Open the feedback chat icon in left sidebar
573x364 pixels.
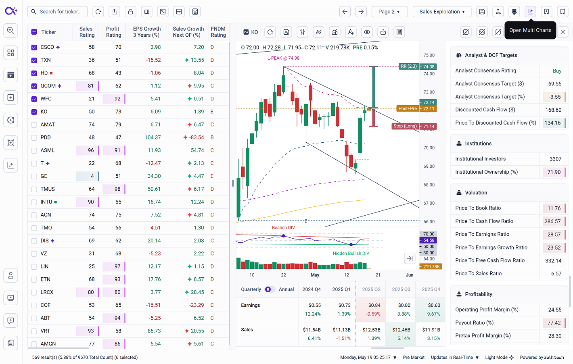pos(11,320)
